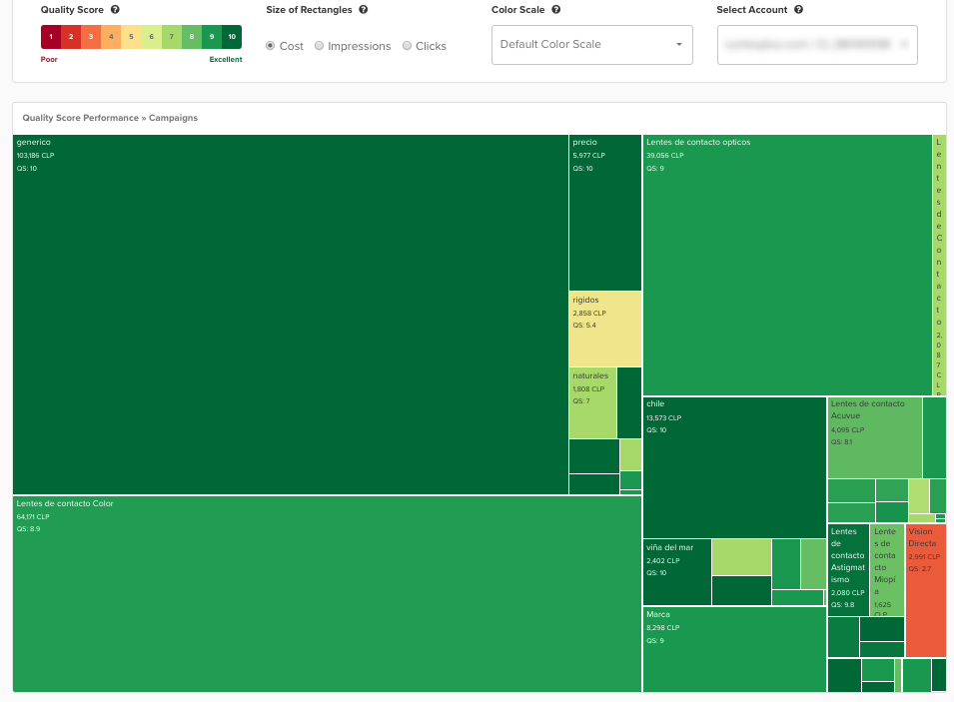Click the Lentes de contacto opticos rectangle
The height and width of the screenshot is (702, 954).
point(787,266)
